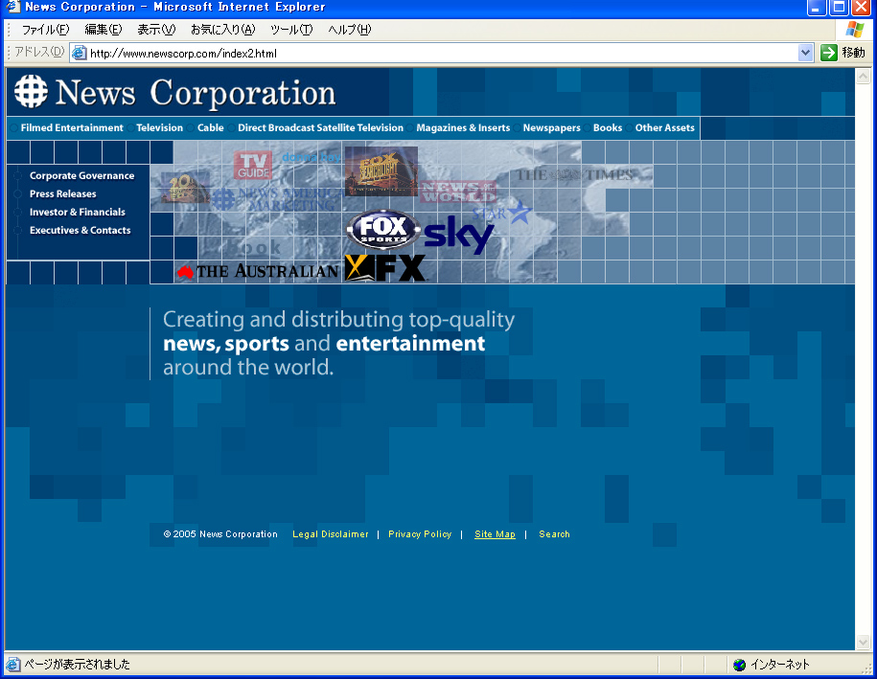Screen dimensions: 877x679
Task: Click the FX network logo
Action: (x=385, y=268)
